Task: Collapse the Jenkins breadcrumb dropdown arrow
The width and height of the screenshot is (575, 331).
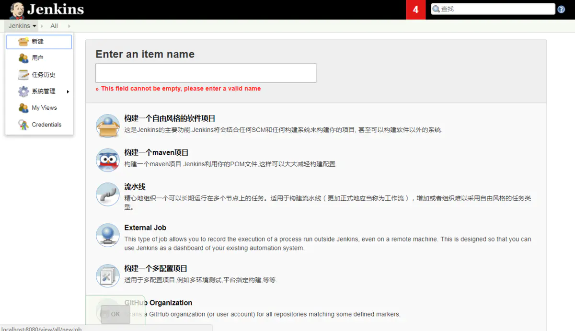Action: [34, 26]
